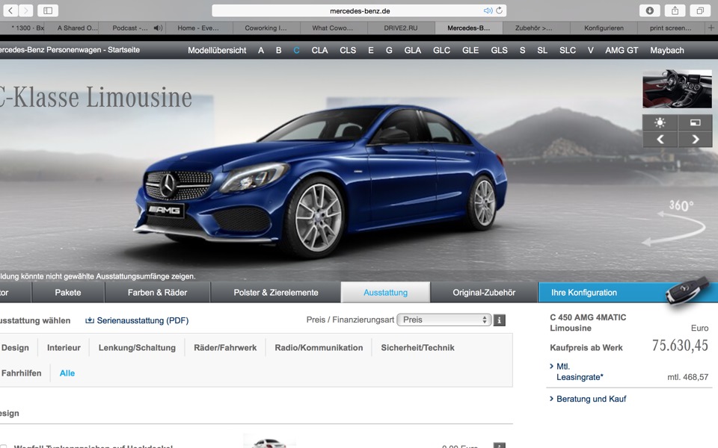
Task: Select the CLA model in navigation
Action: (319, 50)
